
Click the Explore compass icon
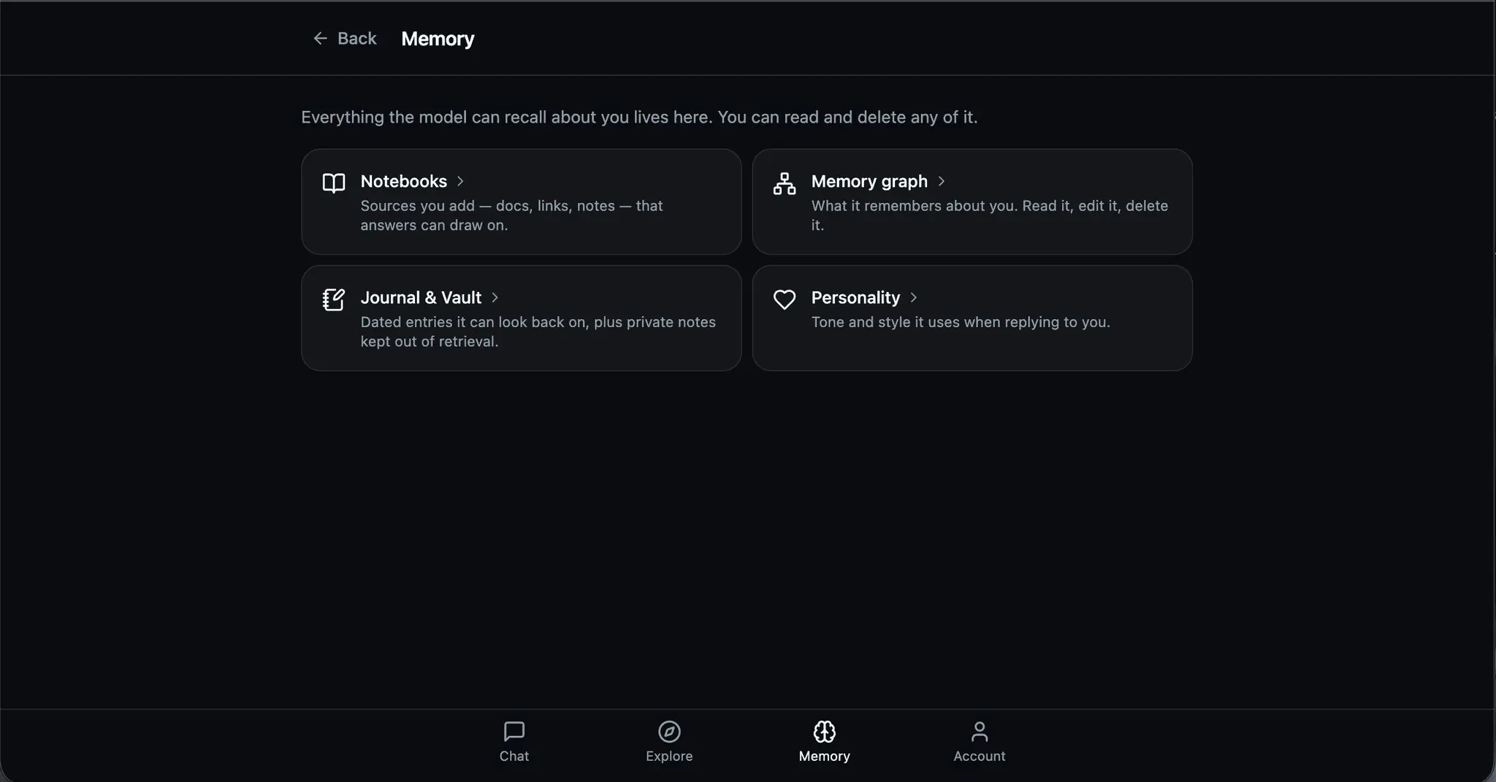click(669, 731)
